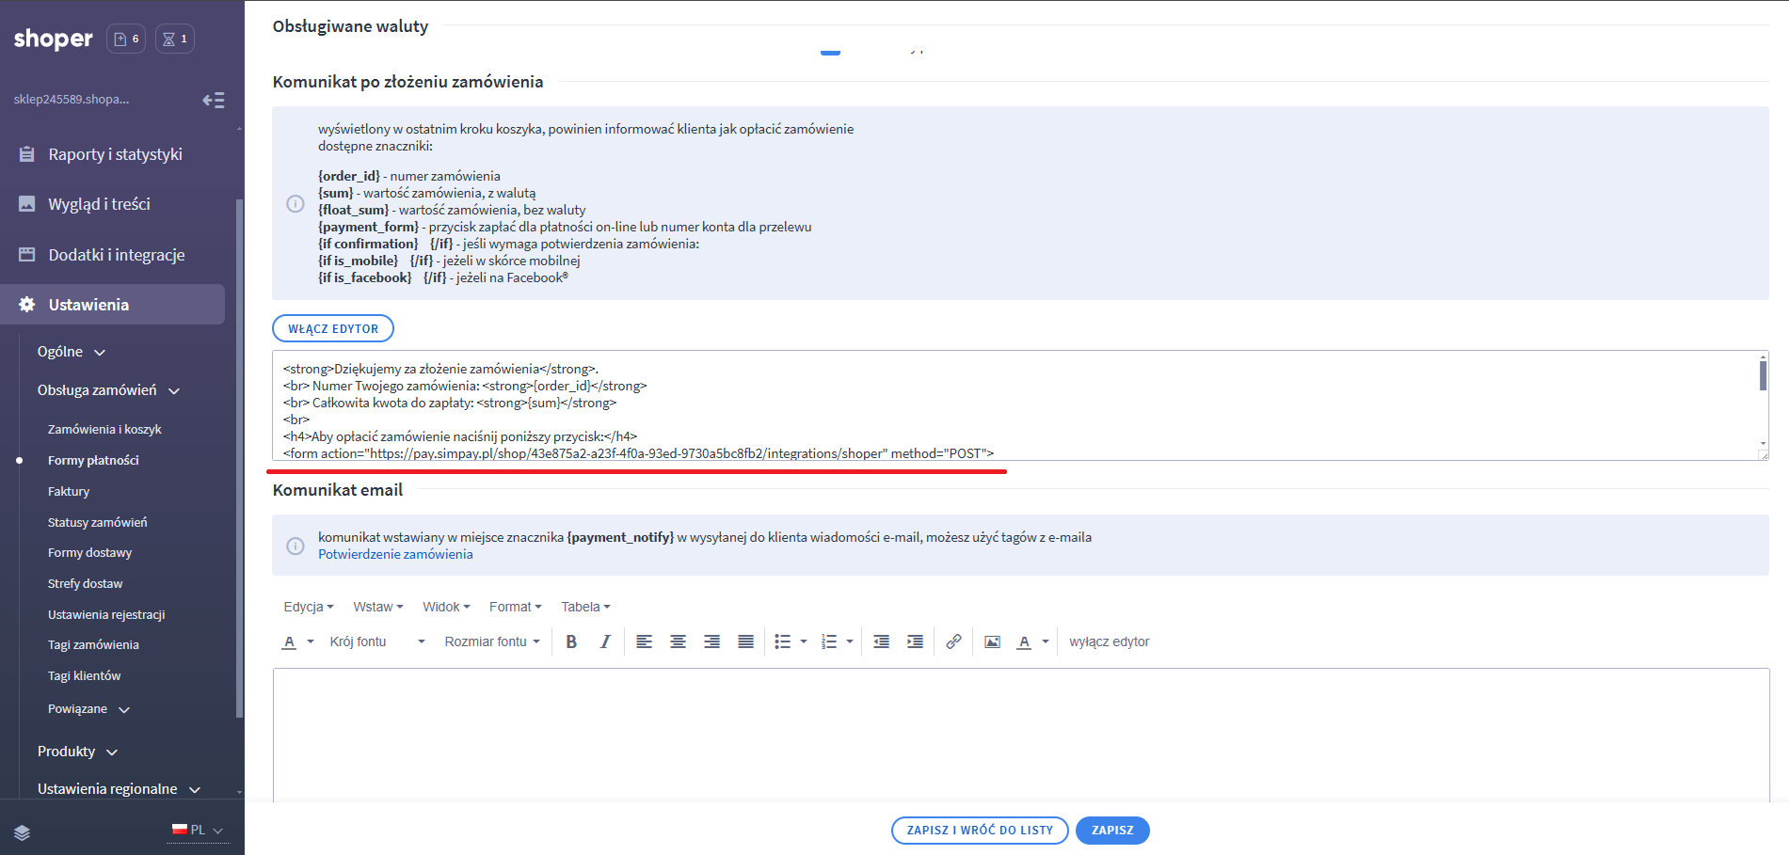1789x855 pixels.
Task: Open the Format editor menu
Action: click(515, 607)
